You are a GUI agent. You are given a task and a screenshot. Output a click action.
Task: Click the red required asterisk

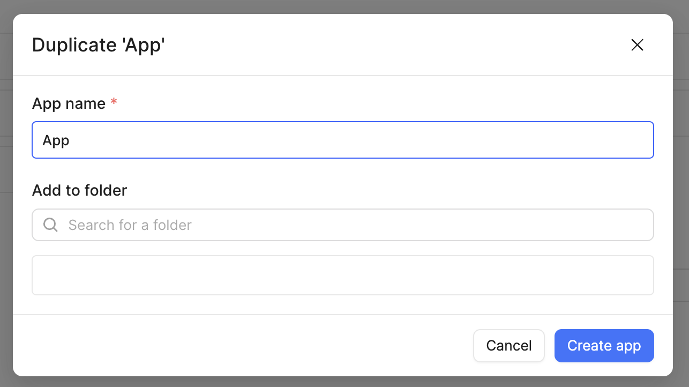pos(114,102)
